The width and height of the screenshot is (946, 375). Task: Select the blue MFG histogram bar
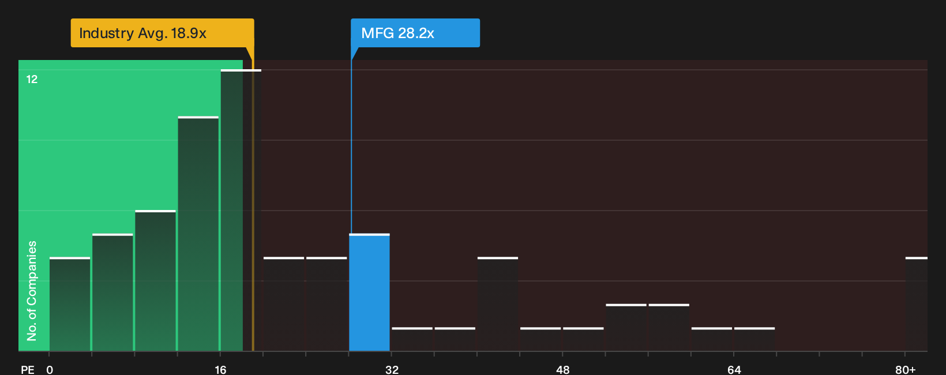(x=369, y=292)
